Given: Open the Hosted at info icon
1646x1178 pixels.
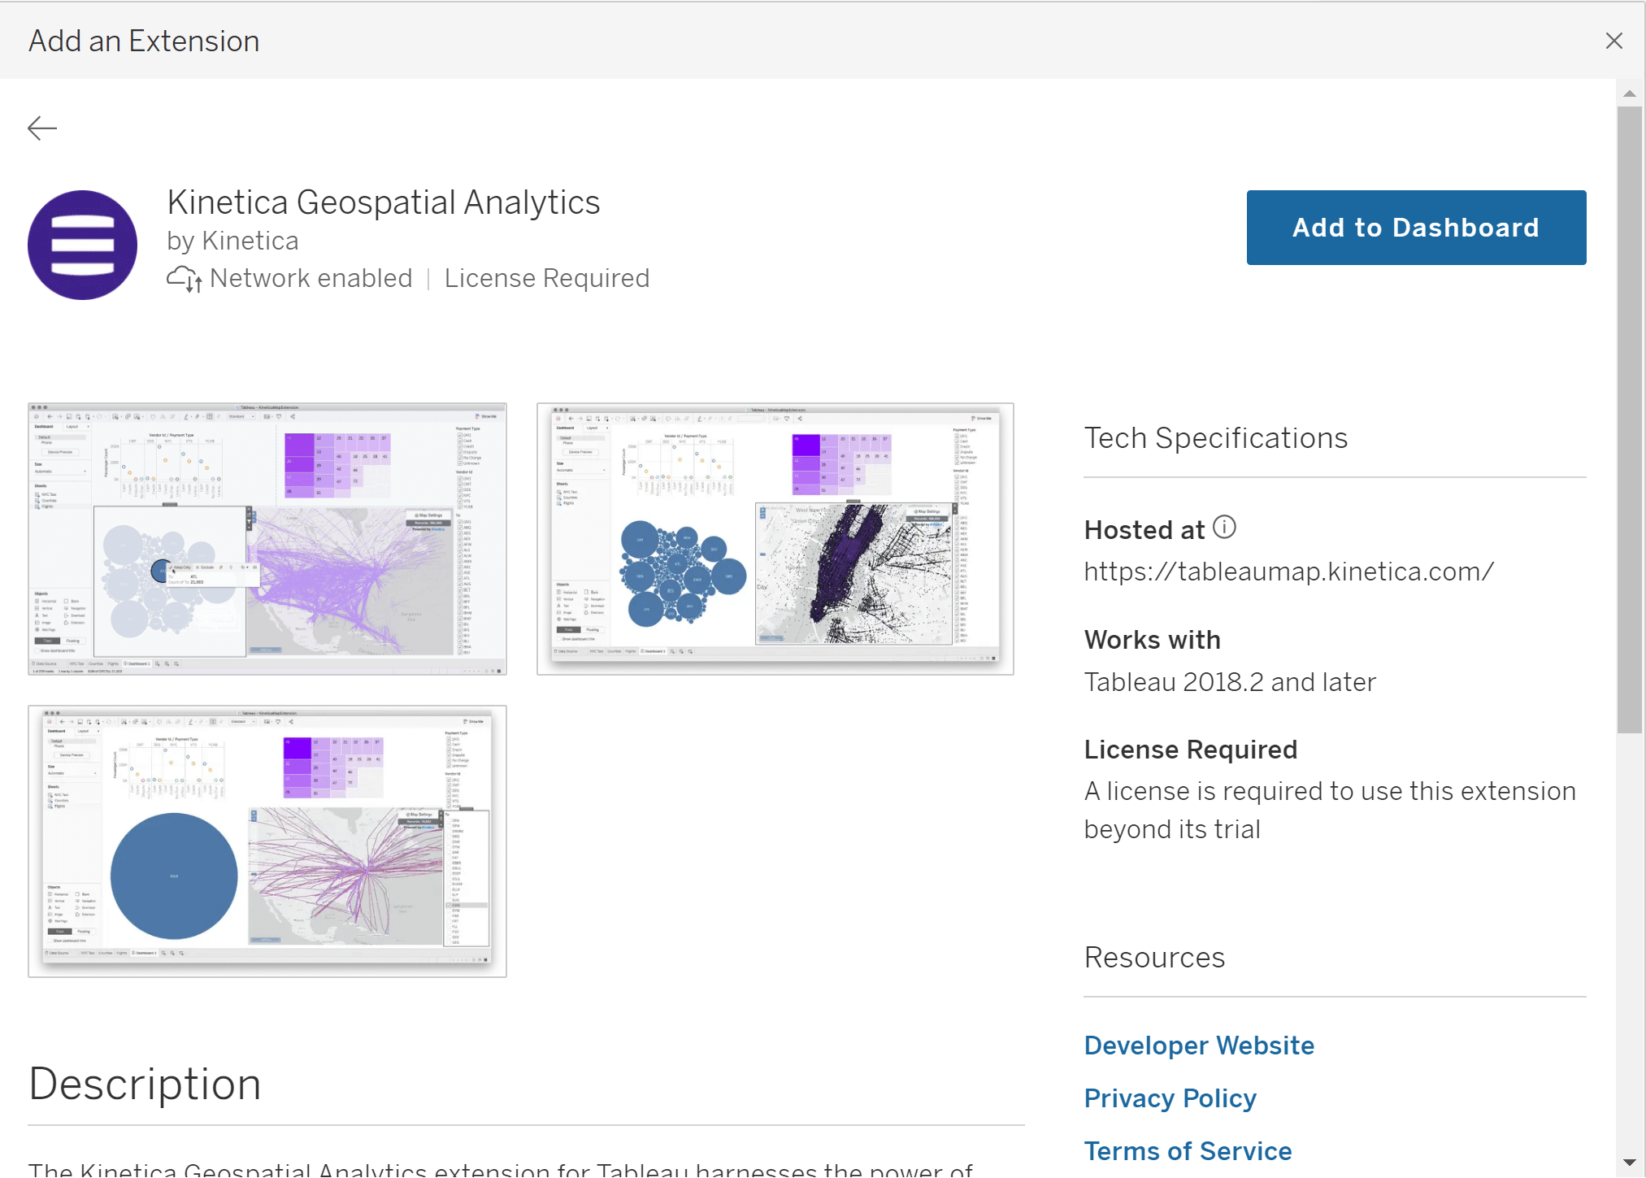Looking at the screenshot, I should point(1224,528).
